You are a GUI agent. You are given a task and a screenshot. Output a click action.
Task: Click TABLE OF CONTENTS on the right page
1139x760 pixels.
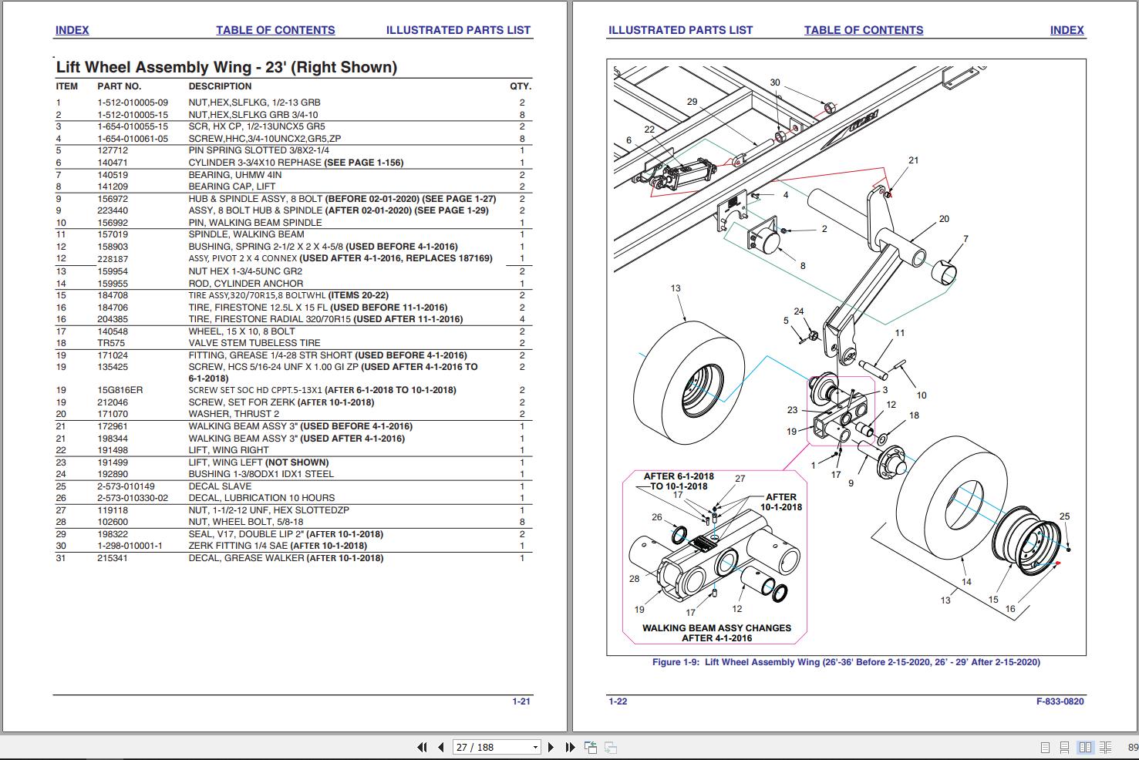864,30
